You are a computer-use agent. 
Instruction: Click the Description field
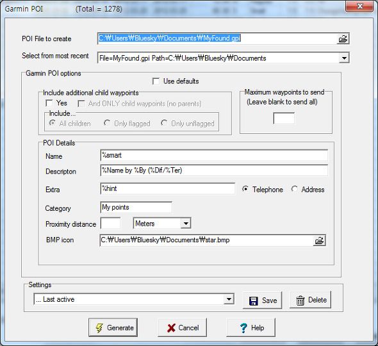(214, 170)
